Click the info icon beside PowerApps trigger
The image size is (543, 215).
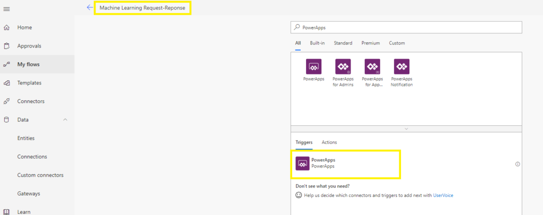(x=518, y=164)
